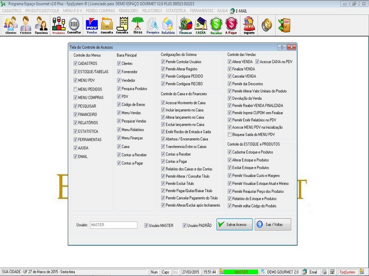Screen dimensions: 369x276
Task: Click the Consulta receipt note icon
Action: pos(122,25)
